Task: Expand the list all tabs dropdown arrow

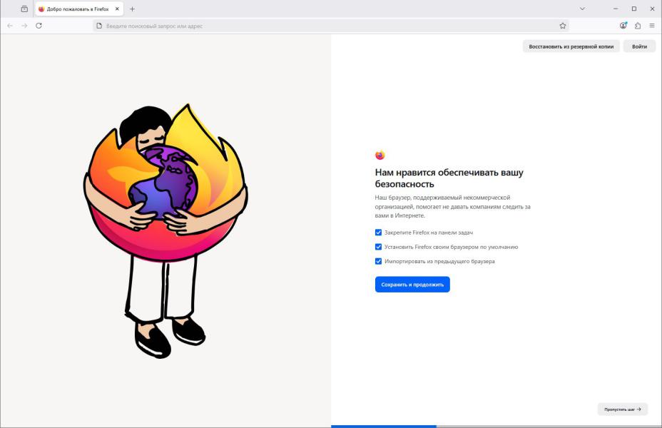Action: [x=582, y=9]
